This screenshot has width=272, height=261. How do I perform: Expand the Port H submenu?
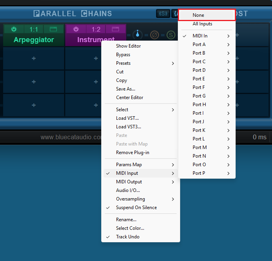point(207,105)
